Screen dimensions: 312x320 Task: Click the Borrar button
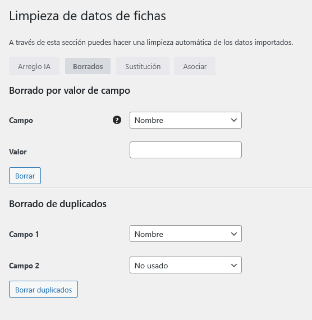25,176
